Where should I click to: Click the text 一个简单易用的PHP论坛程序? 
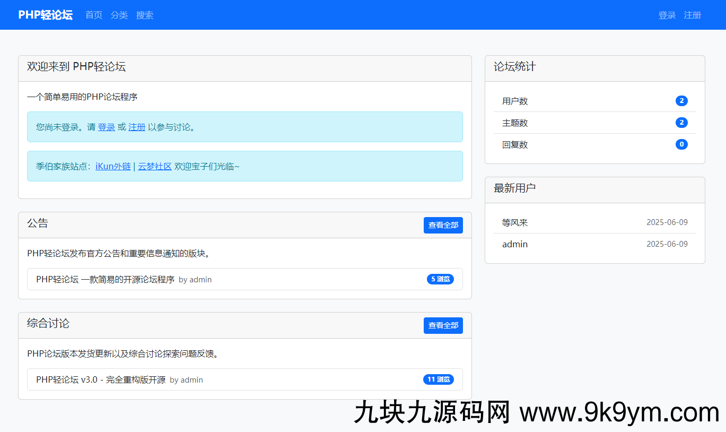coord(82,97)
